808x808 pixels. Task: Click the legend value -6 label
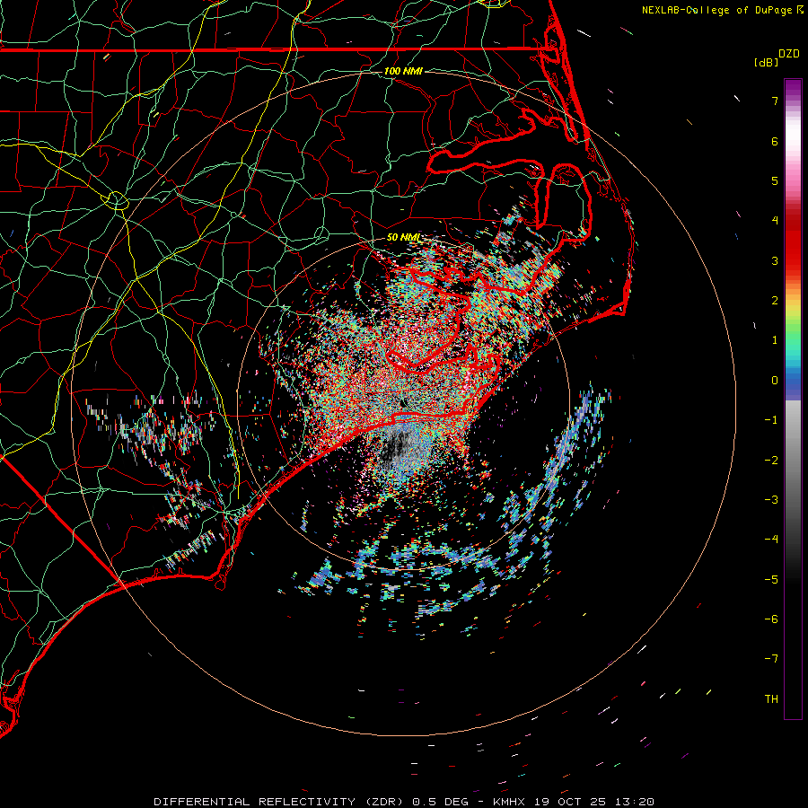coord(771,619)
